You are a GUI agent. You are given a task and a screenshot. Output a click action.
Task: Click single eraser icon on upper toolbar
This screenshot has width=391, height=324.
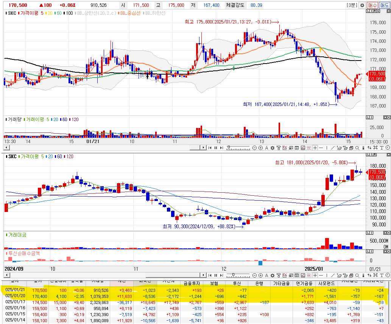[x=339, y=148]
